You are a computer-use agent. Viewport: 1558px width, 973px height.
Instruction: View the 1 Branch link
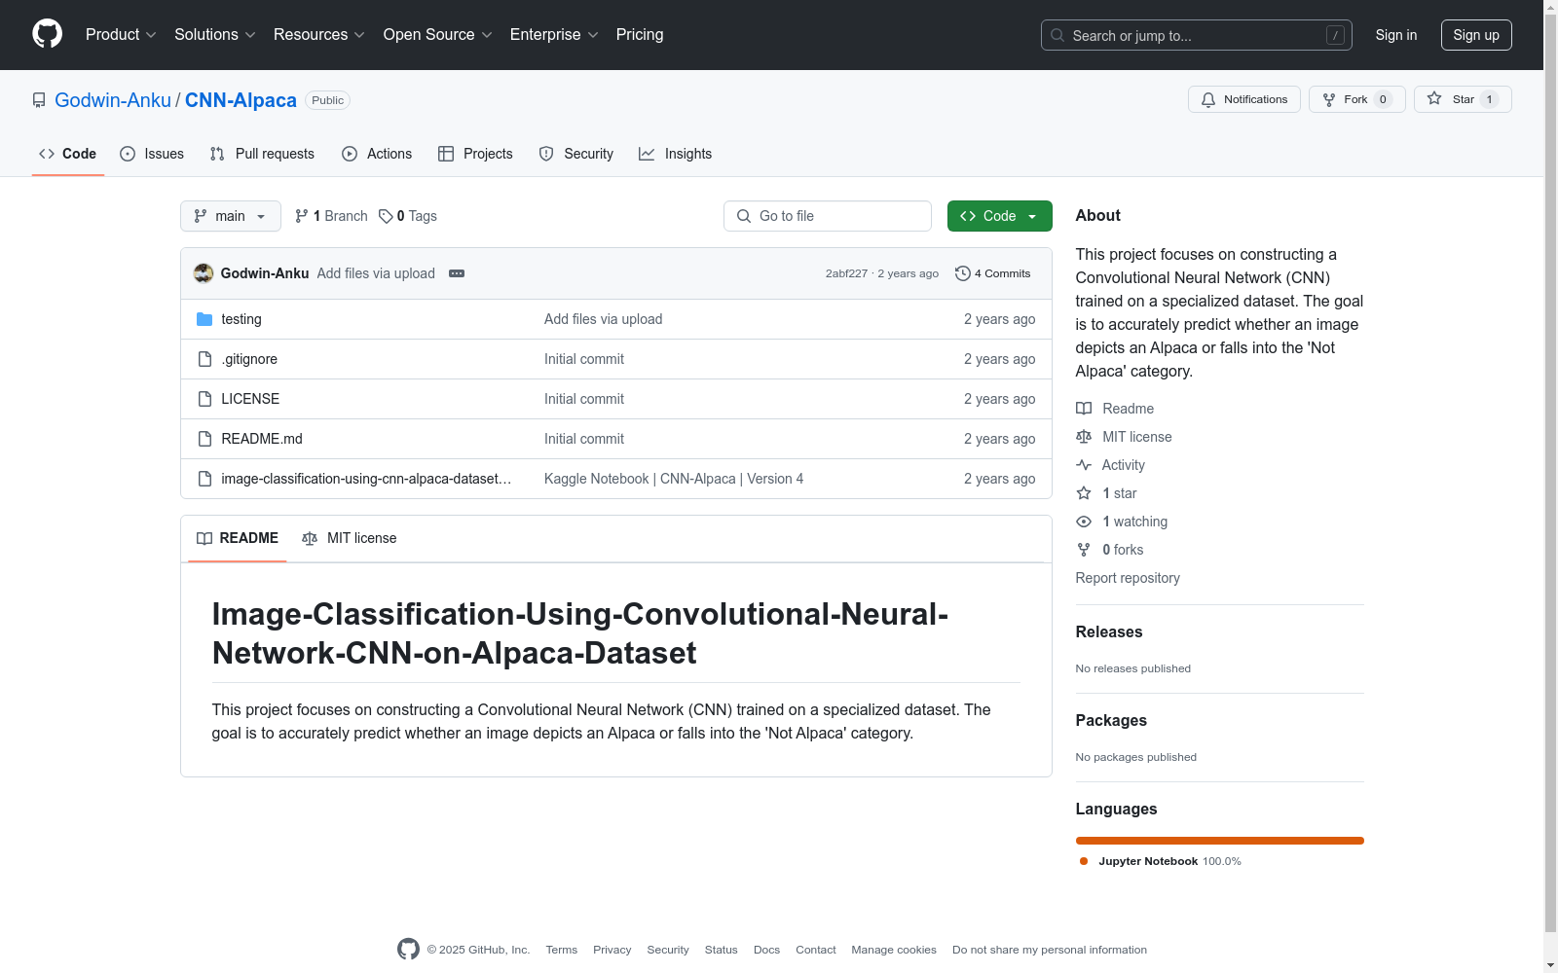pos(331,216)
